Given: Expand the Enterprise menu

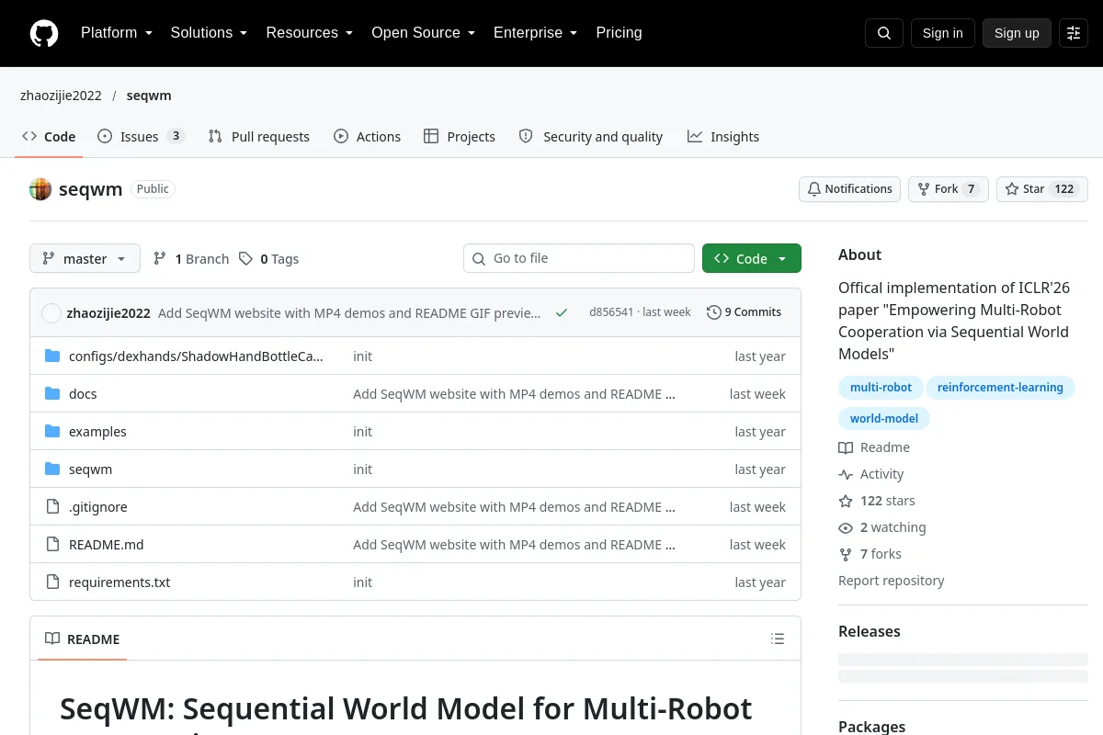Looking at the screenshot, I should 535,33.
